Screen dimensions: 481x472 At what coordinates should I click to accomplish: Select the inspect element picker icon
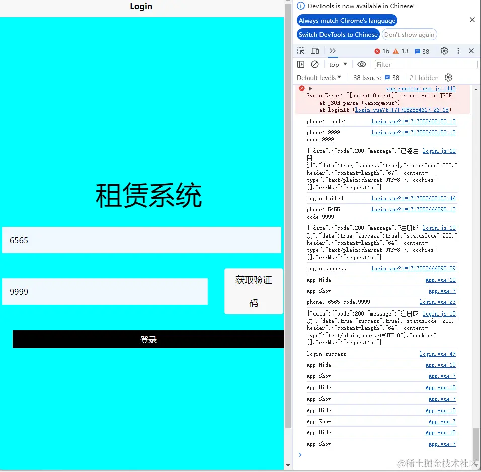301,51
